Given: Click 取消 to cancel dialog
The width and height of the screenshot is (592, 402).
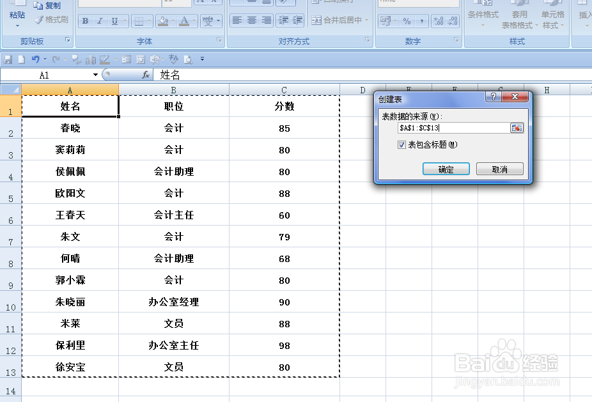Looking at the screenshot, I should (x=499, y=169).
